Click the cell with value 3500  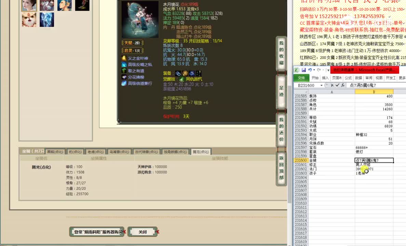pyautogui.click(x=374, y=105)
